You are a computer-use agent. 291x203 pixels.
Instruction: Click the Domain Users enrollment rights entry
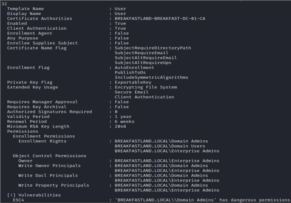(160, 146)
